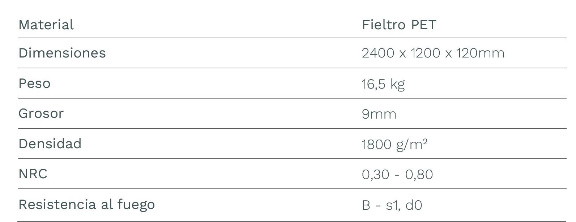The height and width of the screenshot is (222, 576).
Task: Click the Material row label
Action: point(46,25)
